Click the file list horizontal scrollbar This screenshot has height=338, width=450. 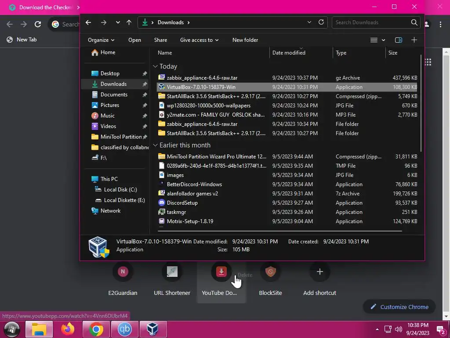pyautogui.click(x=280, y=231)
